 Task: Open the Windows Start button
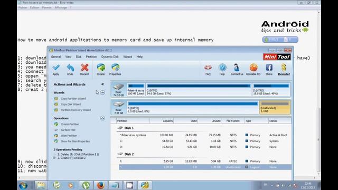tap(23, 185)
